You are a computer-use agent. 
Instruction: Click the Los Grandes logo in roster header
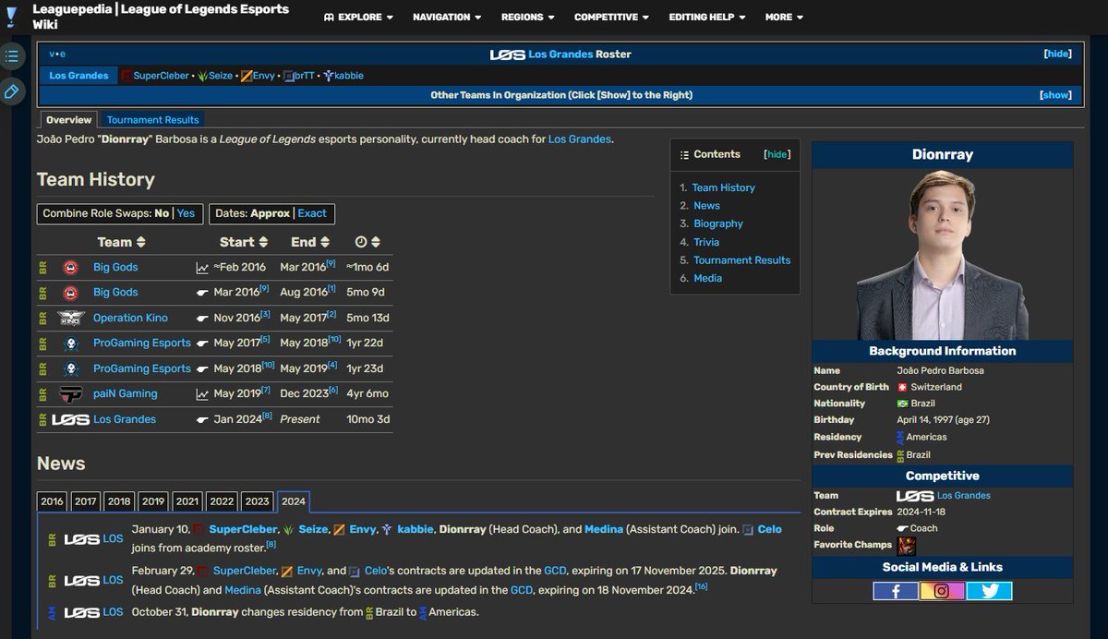[507, 54]
